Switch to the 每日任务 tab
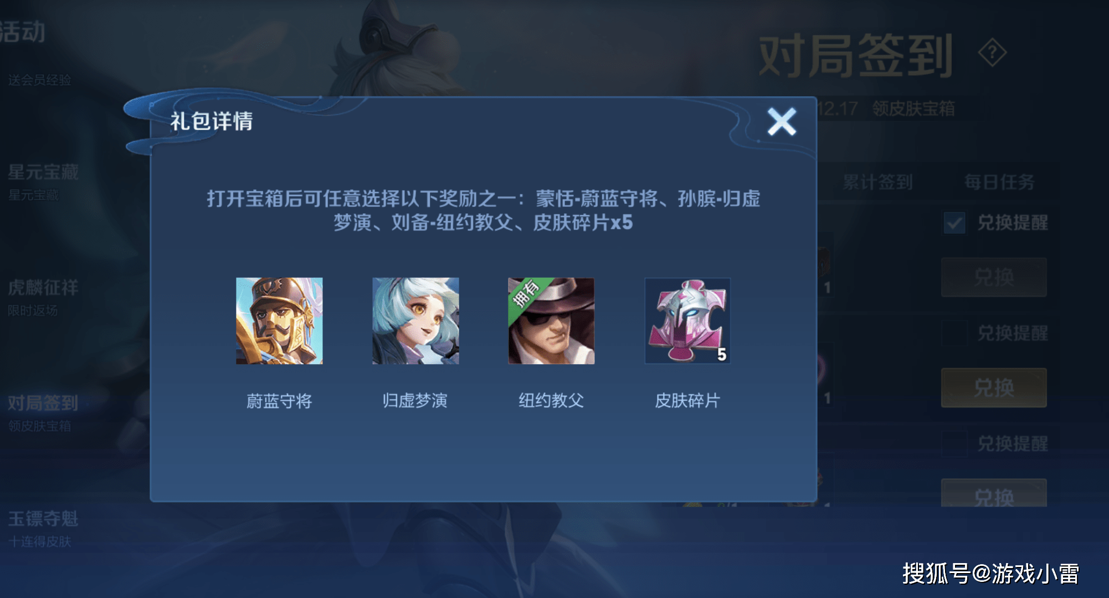The width and height of the screenshot is (1109, 598). 999,182
